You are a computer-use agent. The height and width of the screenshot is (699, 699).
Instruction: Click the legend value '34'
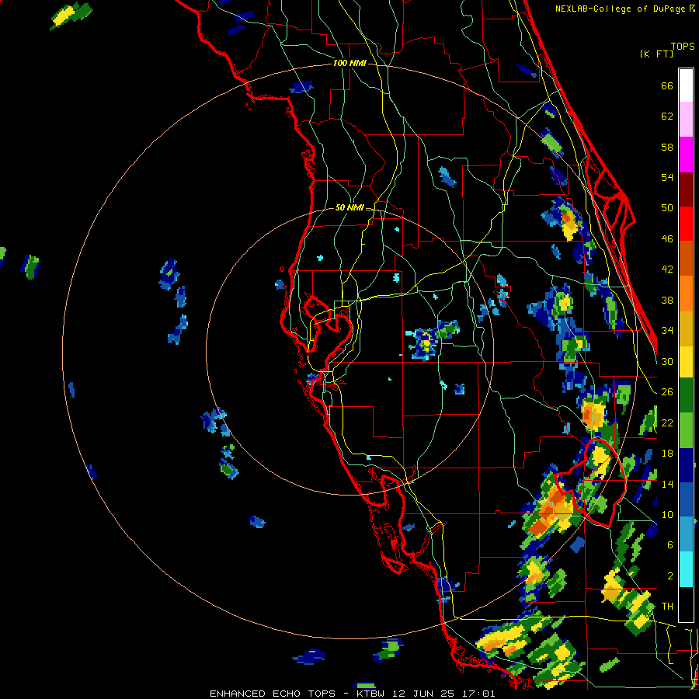click(x=667, y=330)
